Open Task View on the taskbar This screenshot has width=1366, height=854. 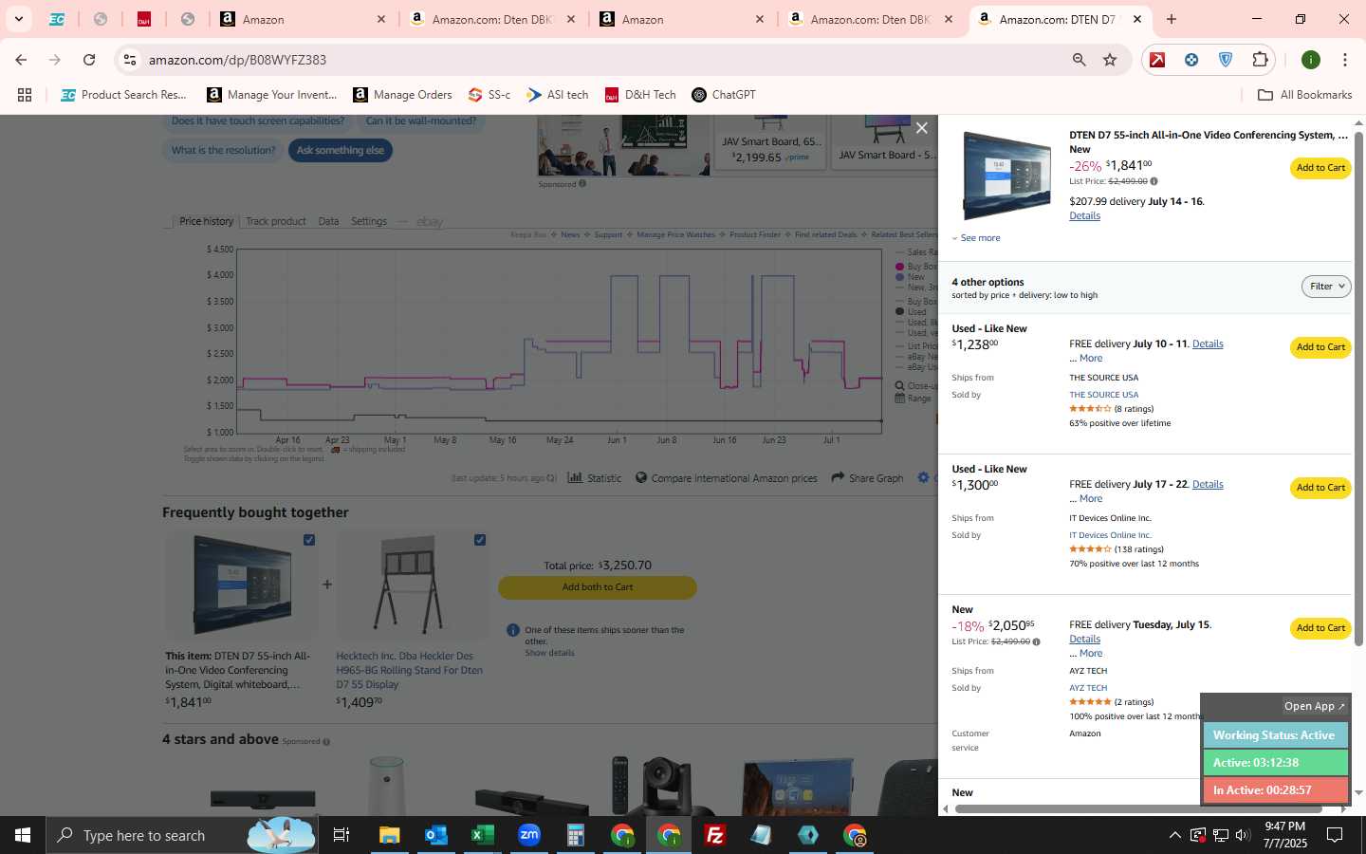(341, 835)
